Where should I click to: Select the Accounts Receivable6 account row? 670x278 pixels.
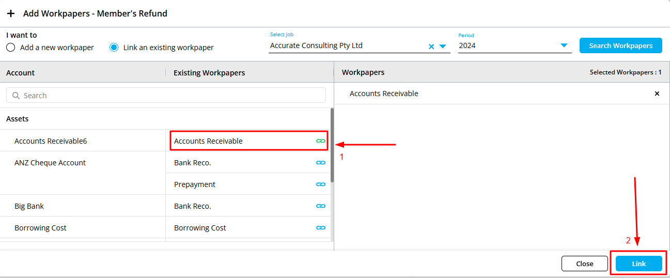coord(51,141)
